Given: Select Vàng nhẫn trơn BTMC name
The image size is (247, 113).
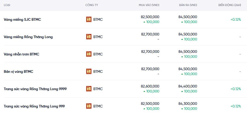Looking at the screenshot, I should point(21,54).
